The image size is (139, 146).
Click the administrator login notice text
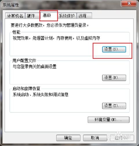tap(50, 25)
